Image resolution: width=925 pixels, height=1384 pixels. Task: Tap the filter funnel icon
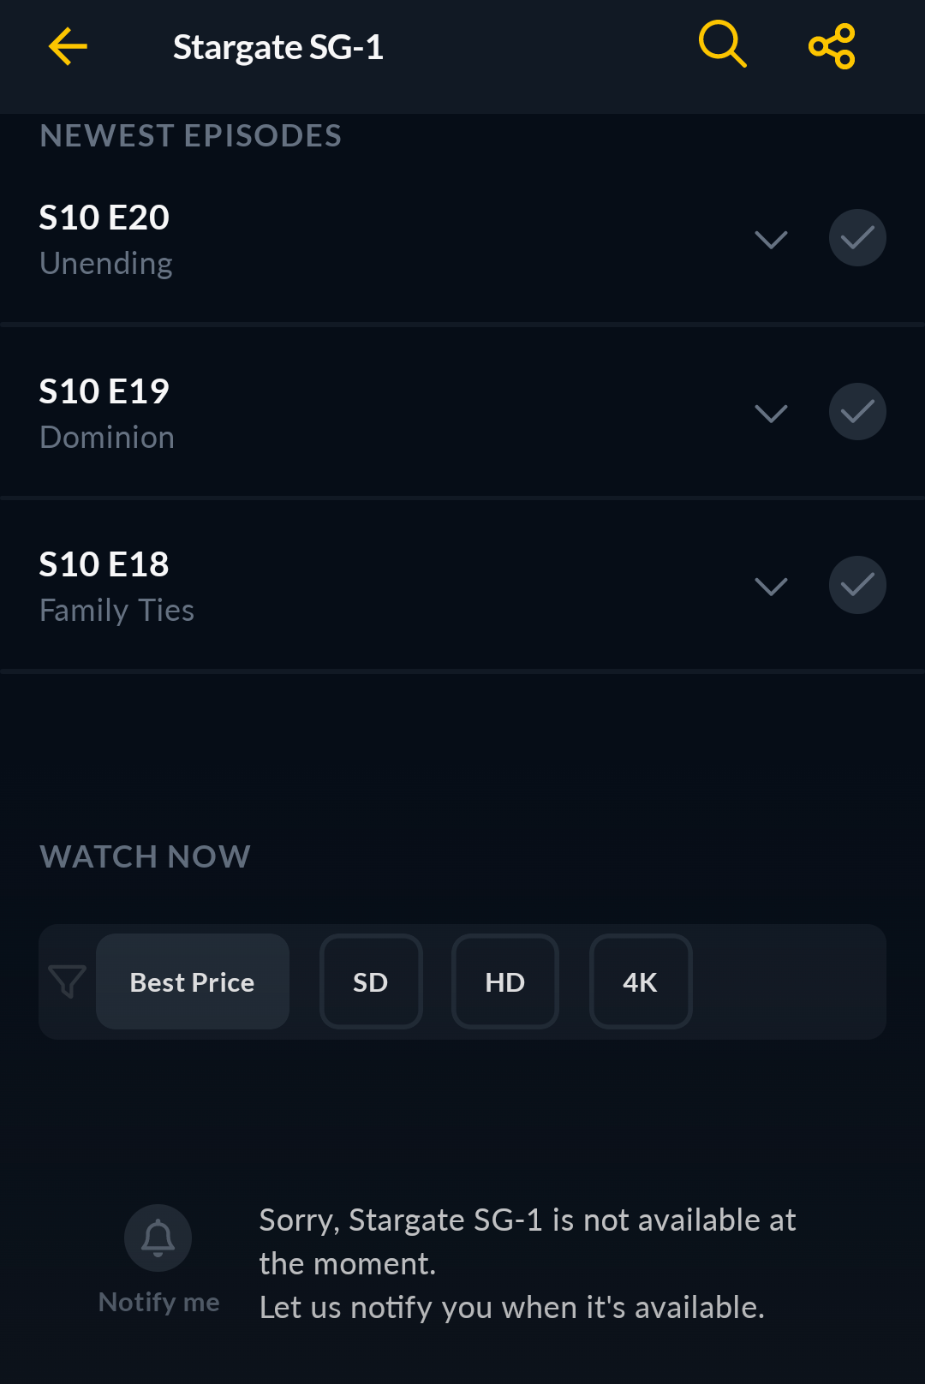coord(67,981)
